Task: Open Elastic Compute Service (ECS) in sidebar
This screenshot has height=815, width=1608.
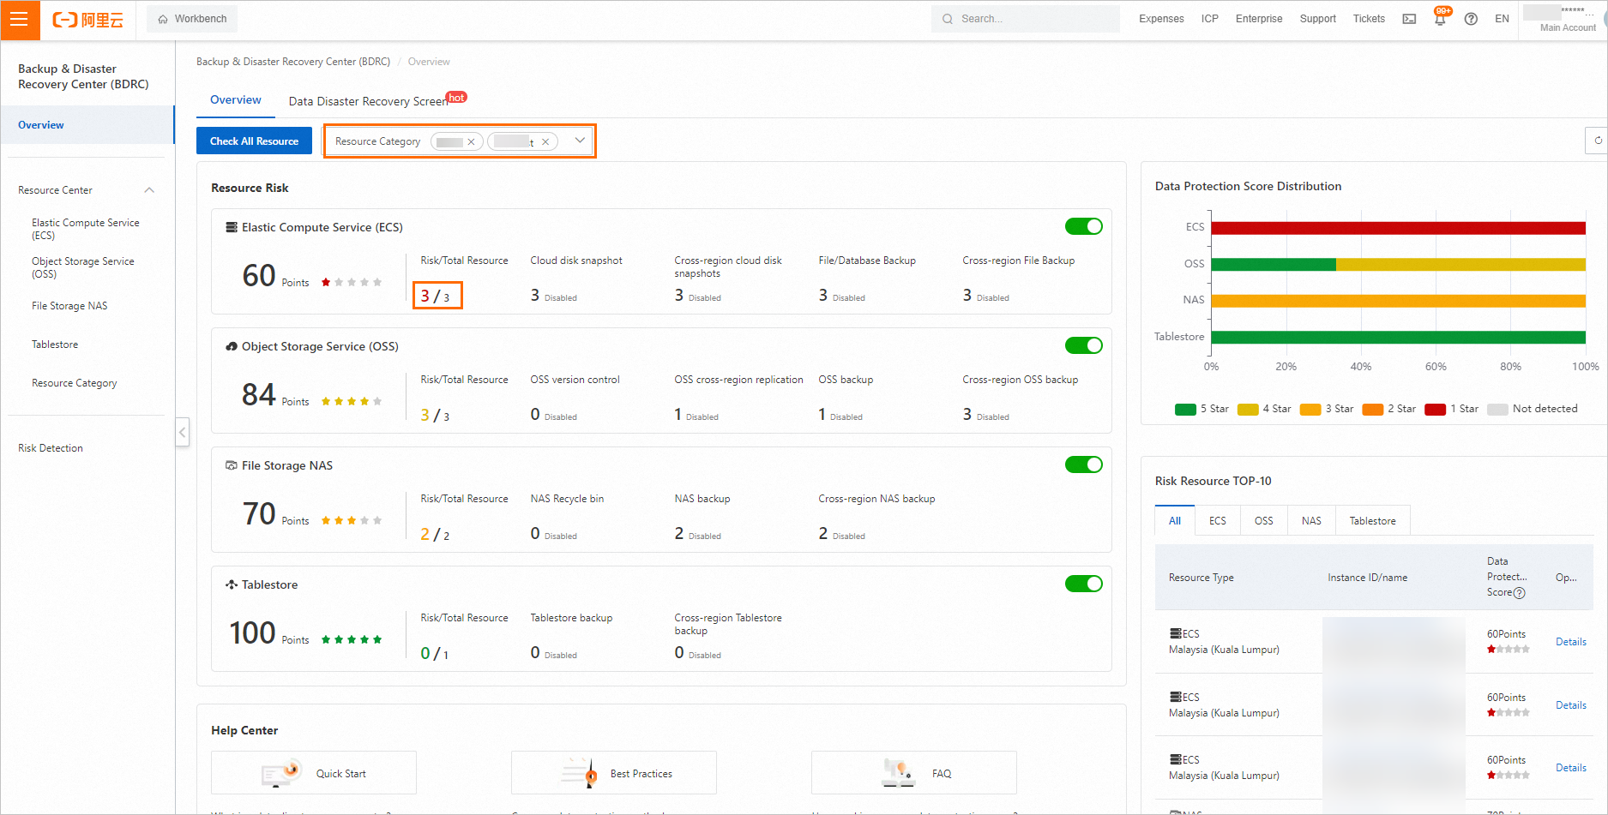Action: pyautogui.click(x=86, y=229)
